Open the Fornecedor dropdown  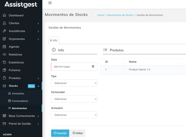(74, 99)
